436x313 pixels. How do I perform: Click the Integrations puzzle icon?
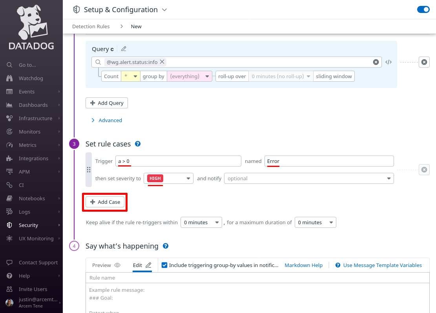tap(9, 158)
